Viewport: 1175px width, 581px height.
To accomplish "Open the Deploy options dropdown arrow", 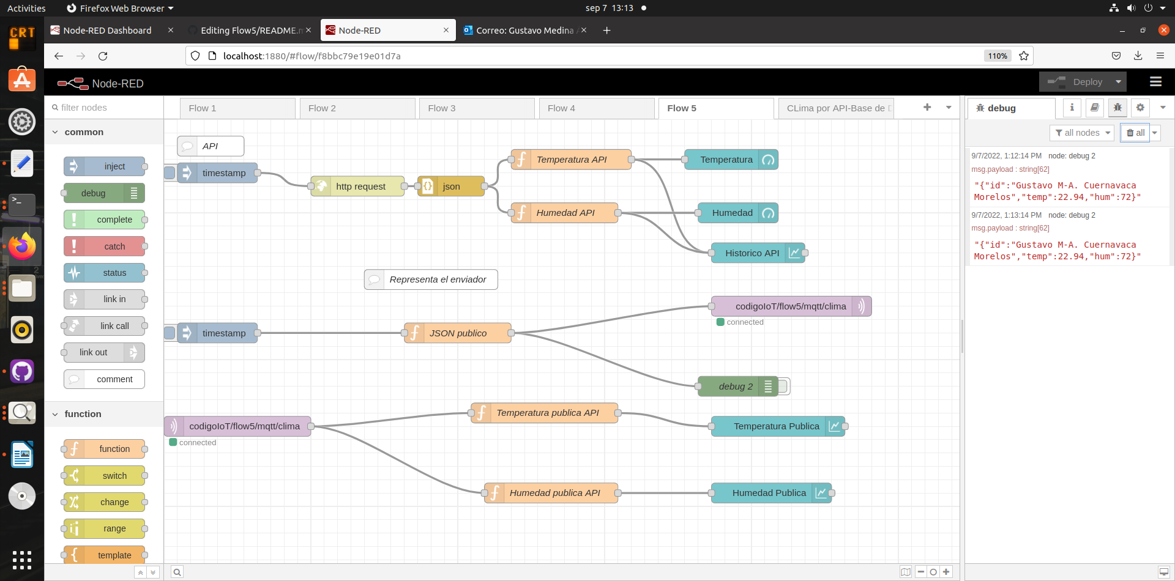I will click(x=1119, y=82).
